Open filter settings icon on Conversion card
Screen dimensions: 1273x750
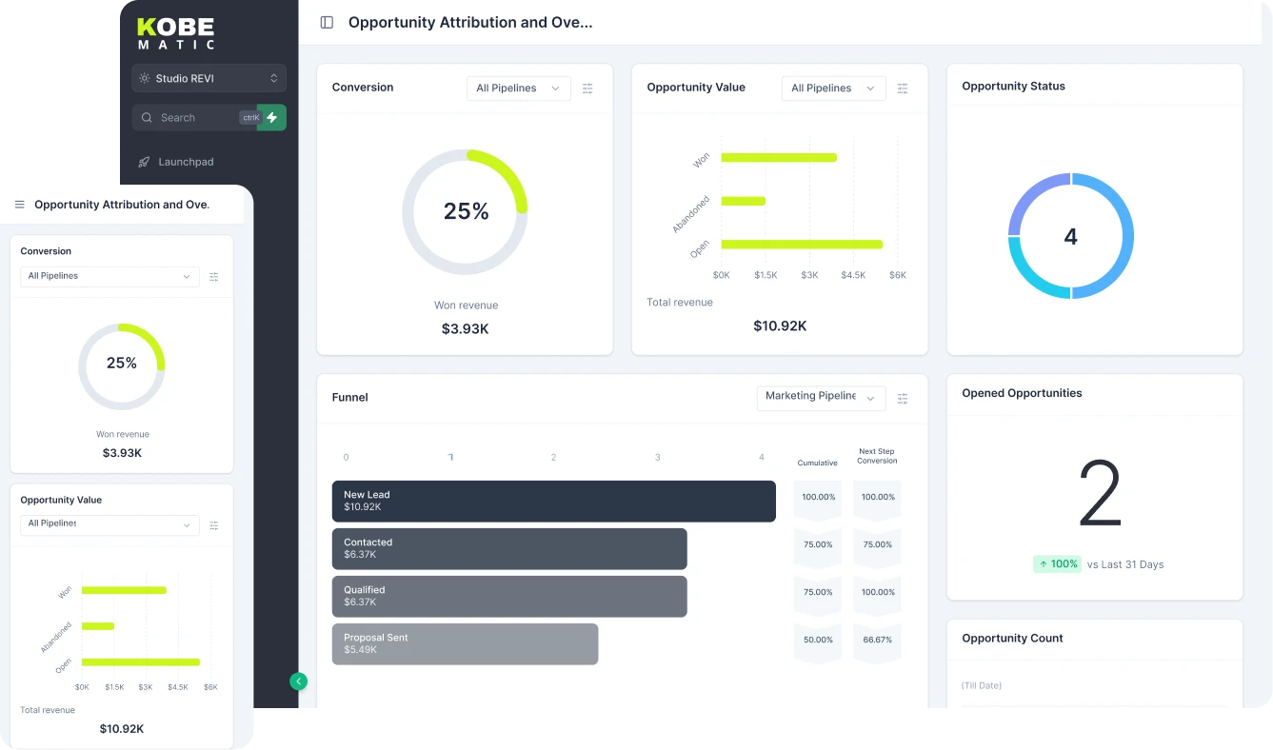click(x=587, y=89)
